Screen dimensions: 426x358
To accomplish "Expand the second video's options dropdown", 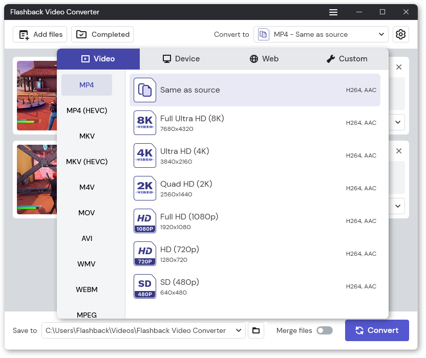I will point(397,206).
